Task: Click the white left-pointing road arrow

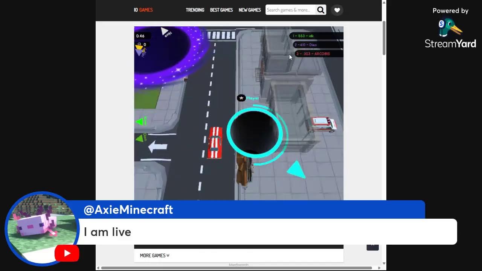Action: (158, 147)
